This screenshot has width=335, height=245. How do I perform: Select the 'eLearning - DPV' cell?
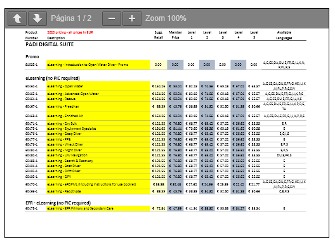[x=98, y=177]
